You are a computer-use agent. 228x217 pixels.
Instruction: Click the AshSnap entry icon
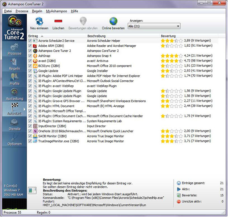tap(35, 56)
